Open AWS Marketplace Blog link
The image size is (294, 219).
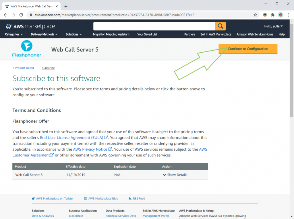[101, 199]
